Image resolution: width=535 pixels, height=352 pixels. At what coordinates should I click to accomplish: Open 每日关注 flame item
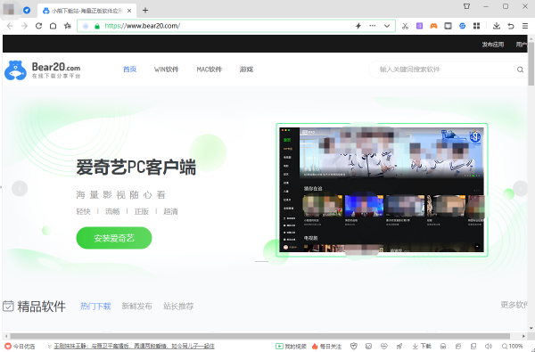pyautogui.click(x=327, y=346)
